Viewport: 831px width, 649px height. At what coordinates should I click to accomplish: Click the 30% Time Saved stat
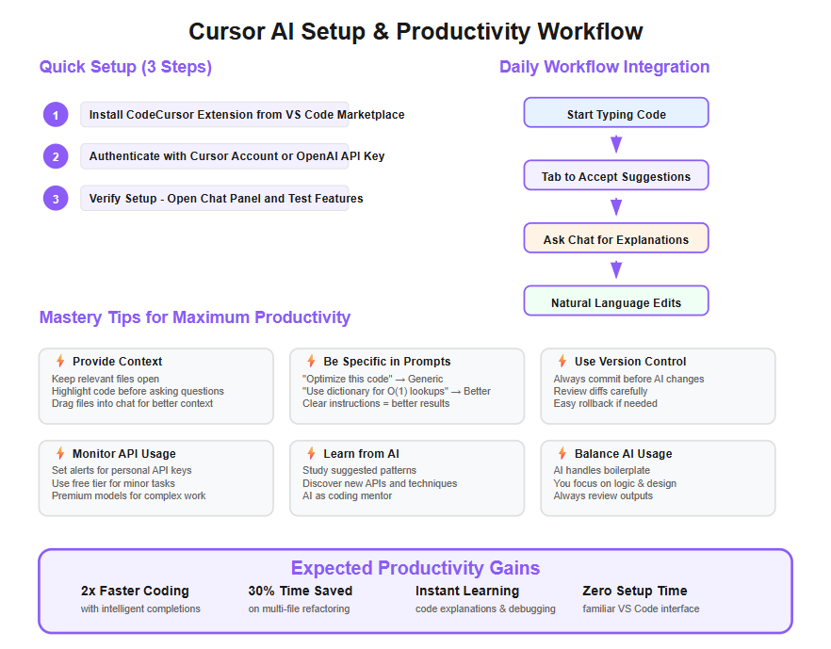[x=300, y=591]
